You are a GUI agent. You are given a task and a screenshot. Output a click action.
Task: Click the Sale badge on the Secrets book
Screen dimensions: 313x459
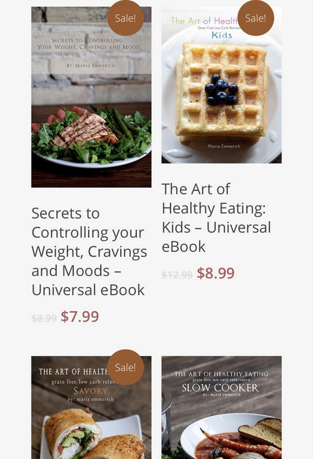click(x=125, y=18)
